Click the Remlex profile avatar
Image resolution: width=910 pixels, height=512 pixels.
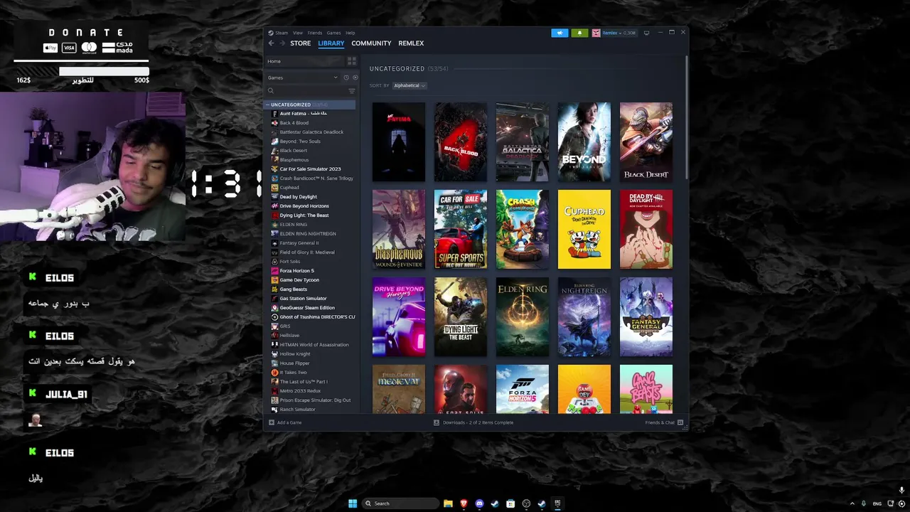click(x=596, y=33)
